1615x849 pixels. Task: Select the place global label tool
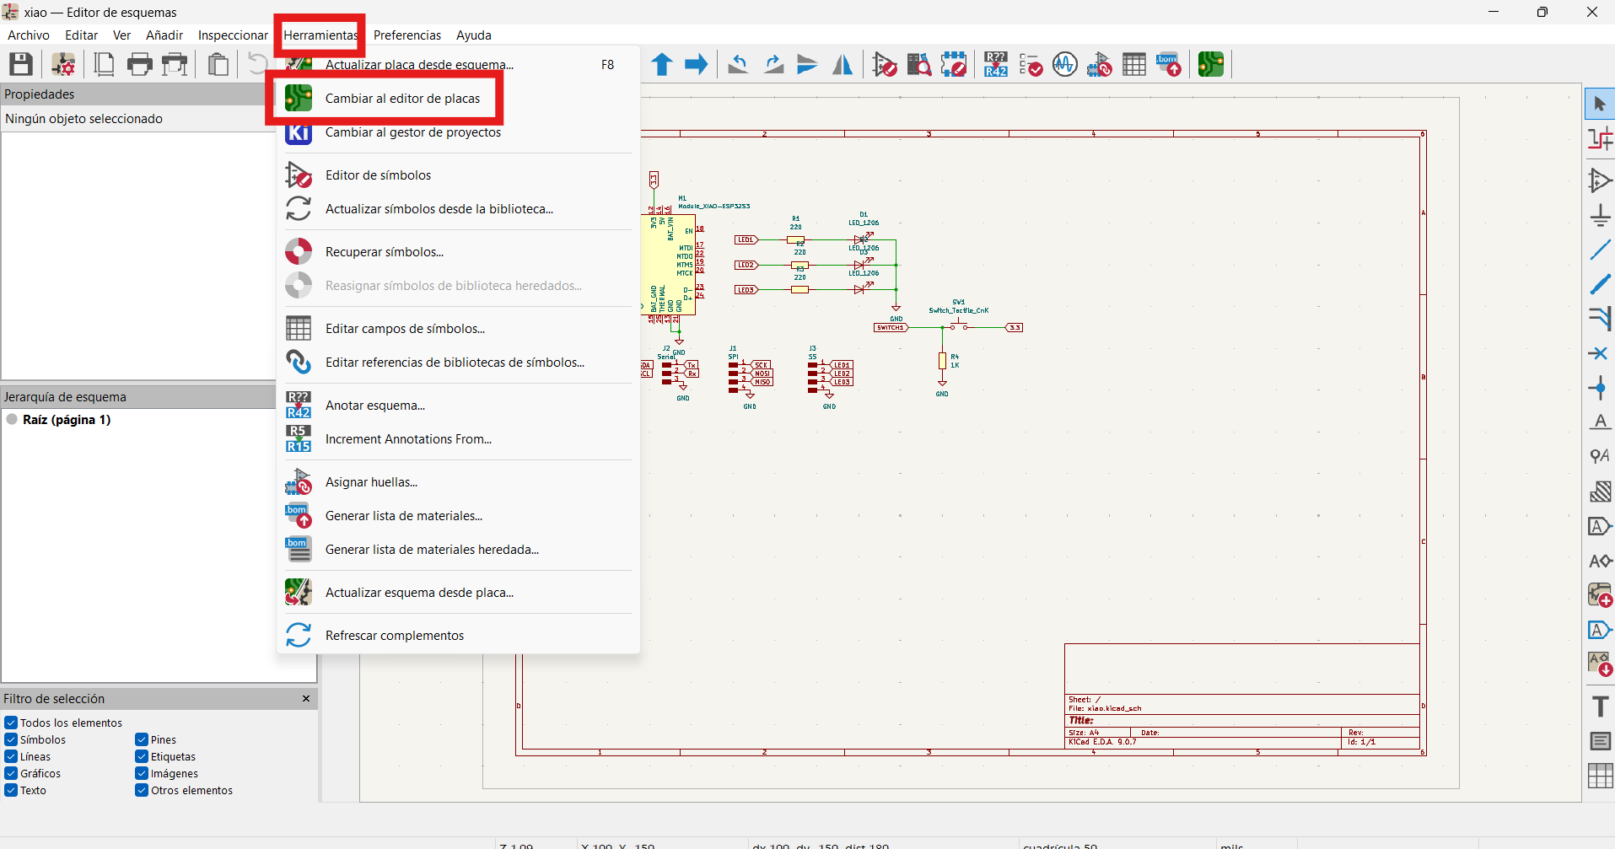click(x=1600, y=526)
